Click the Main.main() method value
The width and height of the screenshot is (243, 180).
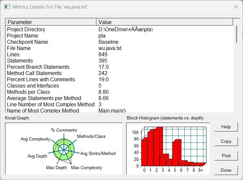click(112, 111)
